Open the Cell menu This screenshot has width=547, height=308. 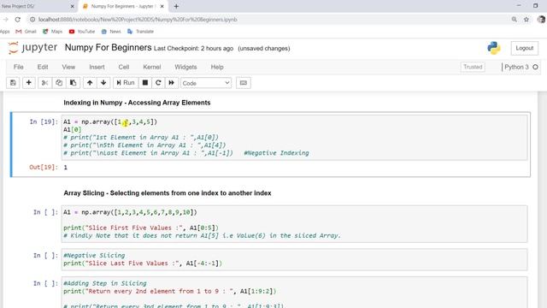point(123,67)
